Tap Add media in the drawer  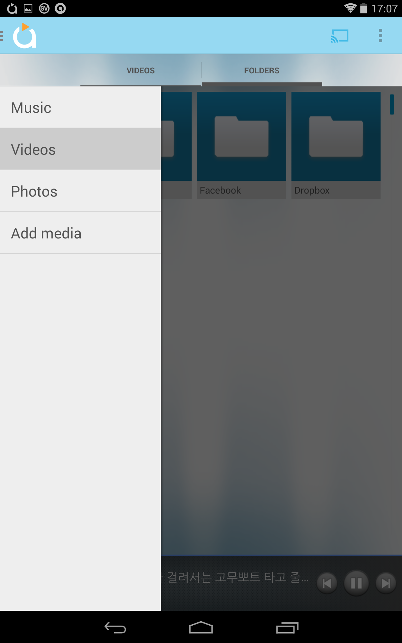point(80,233)
